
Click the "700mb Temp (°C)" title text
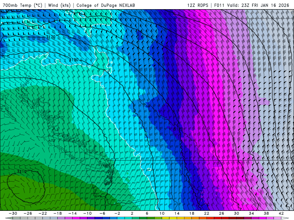pyautogui.click(x=22, y=5)
